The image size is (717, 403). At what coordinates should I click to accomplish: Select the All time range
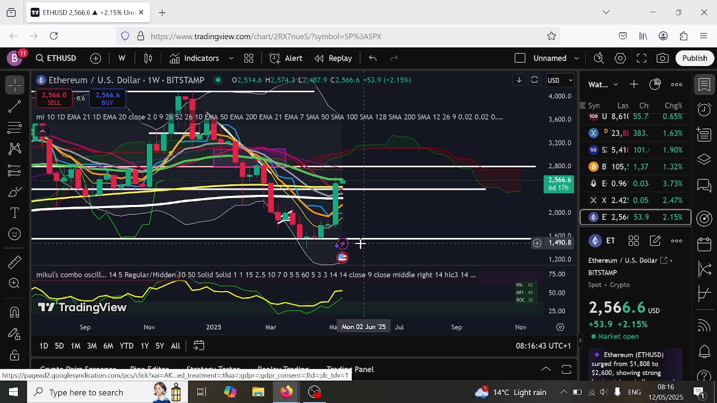[x=175, y=346]
